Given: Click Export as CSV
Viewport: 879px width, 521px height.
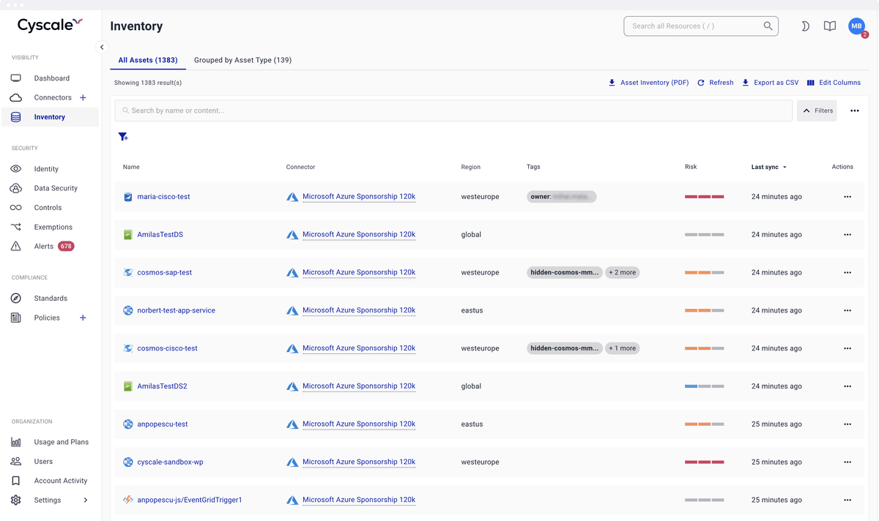Looking at the screenshot, I should pos(769,83).
